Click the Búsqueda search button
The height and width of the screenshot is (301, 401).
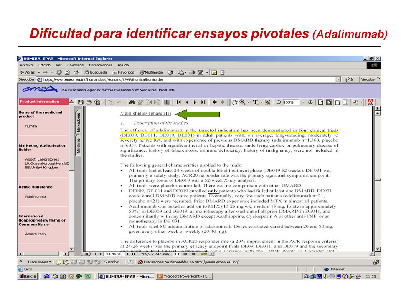point(95,72)
